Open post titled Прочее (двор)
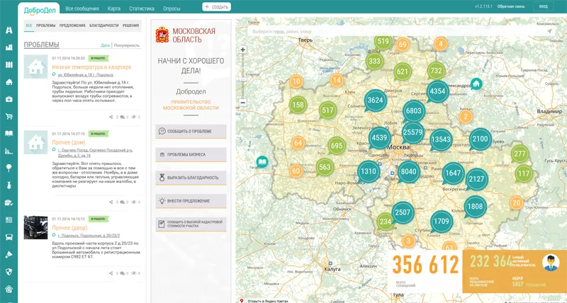 (x=69, y=228)
